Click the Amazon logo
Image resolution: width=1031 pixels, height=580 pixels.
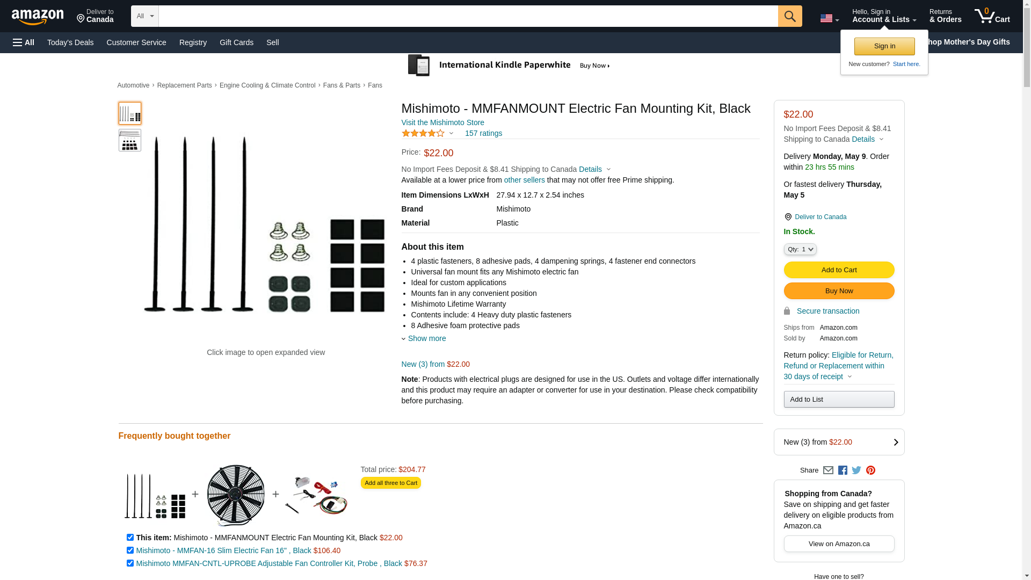38,17
